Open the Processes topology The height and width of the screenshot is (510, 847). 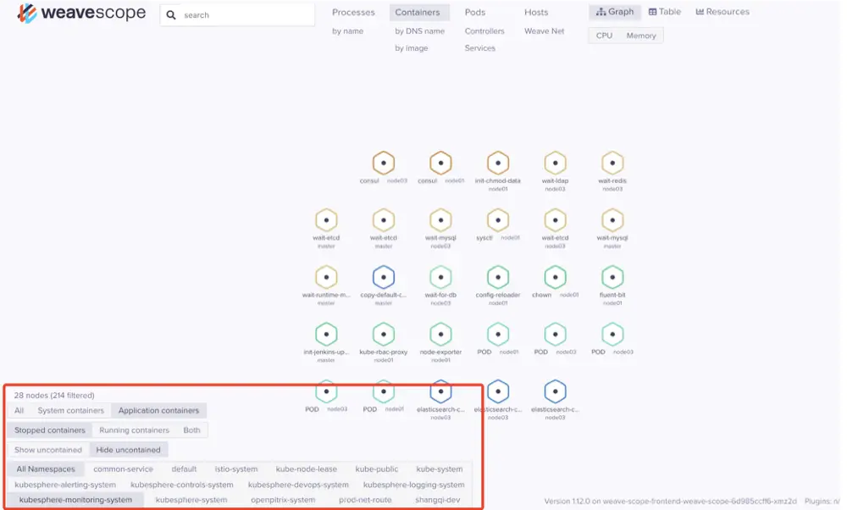pyautogui.click(x=353, y=13)
